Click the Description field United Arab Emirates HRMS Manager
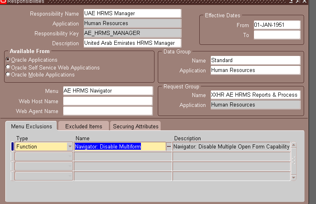This screenshot has height=204, width=316. [x=132, y=43]
